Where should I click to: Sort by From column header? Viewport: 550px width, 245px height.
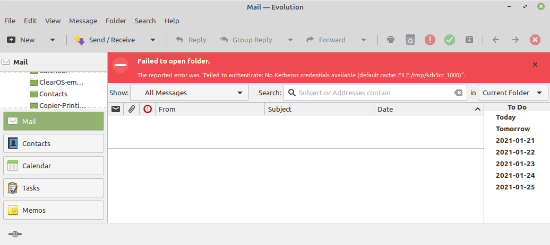(210, 109)
